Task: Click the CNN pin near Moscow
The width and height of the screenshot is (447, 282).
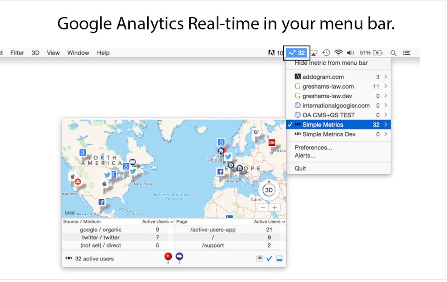Action: pos(272,142)
